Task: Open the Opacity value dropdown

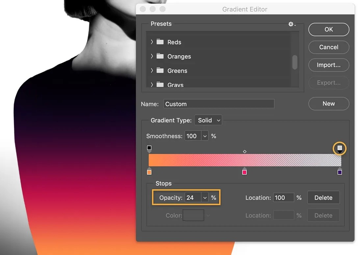Action: [x=205, y=197]
